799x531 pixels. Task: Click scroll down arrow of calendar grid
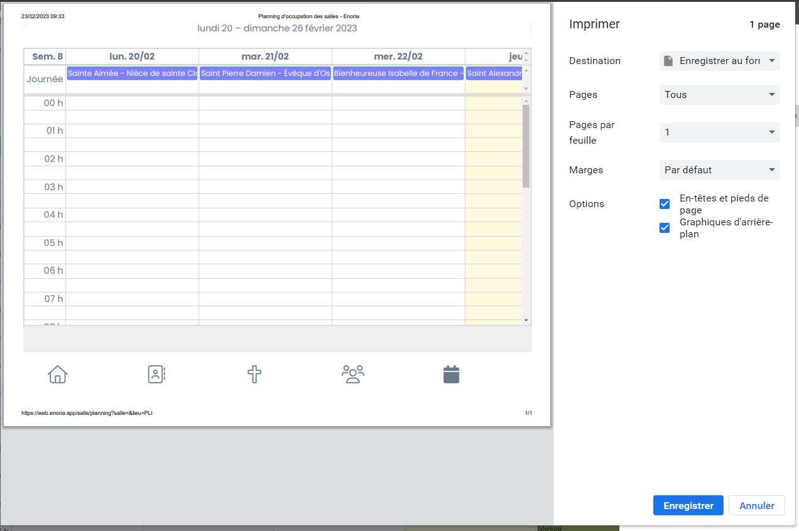[x=526, y=320]
